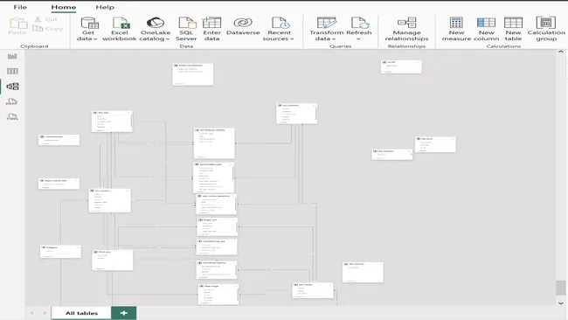Image resolution: width=568 pixels, height=320 pixels.
Task: Open the File menu tab
Action: 20,7
